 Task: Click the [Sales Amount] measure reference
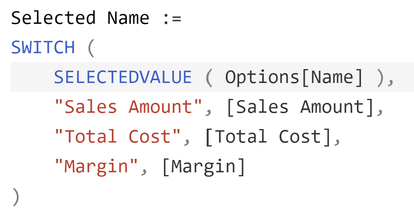coord(300,107)
